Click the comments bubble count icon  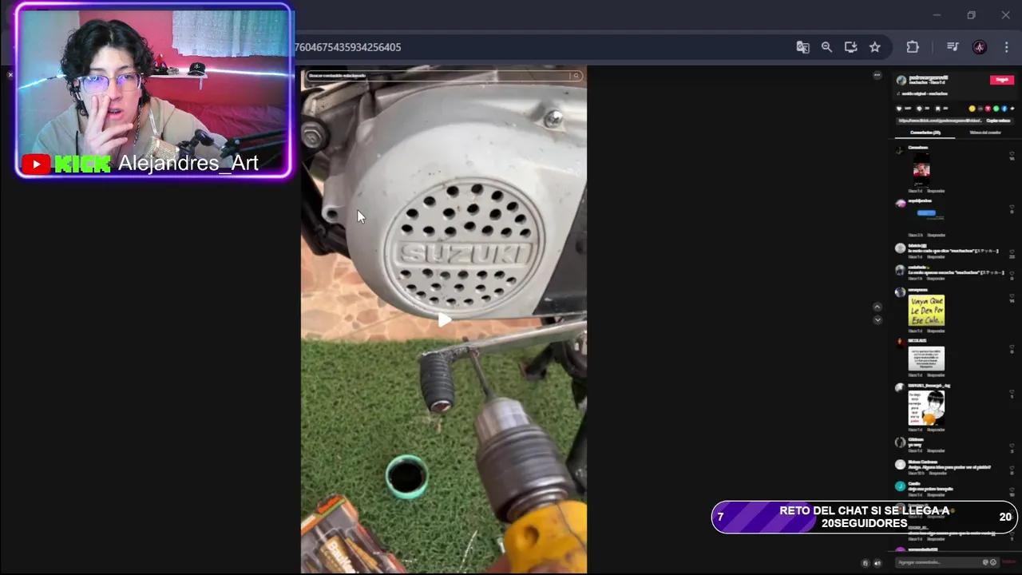[920, 109]
